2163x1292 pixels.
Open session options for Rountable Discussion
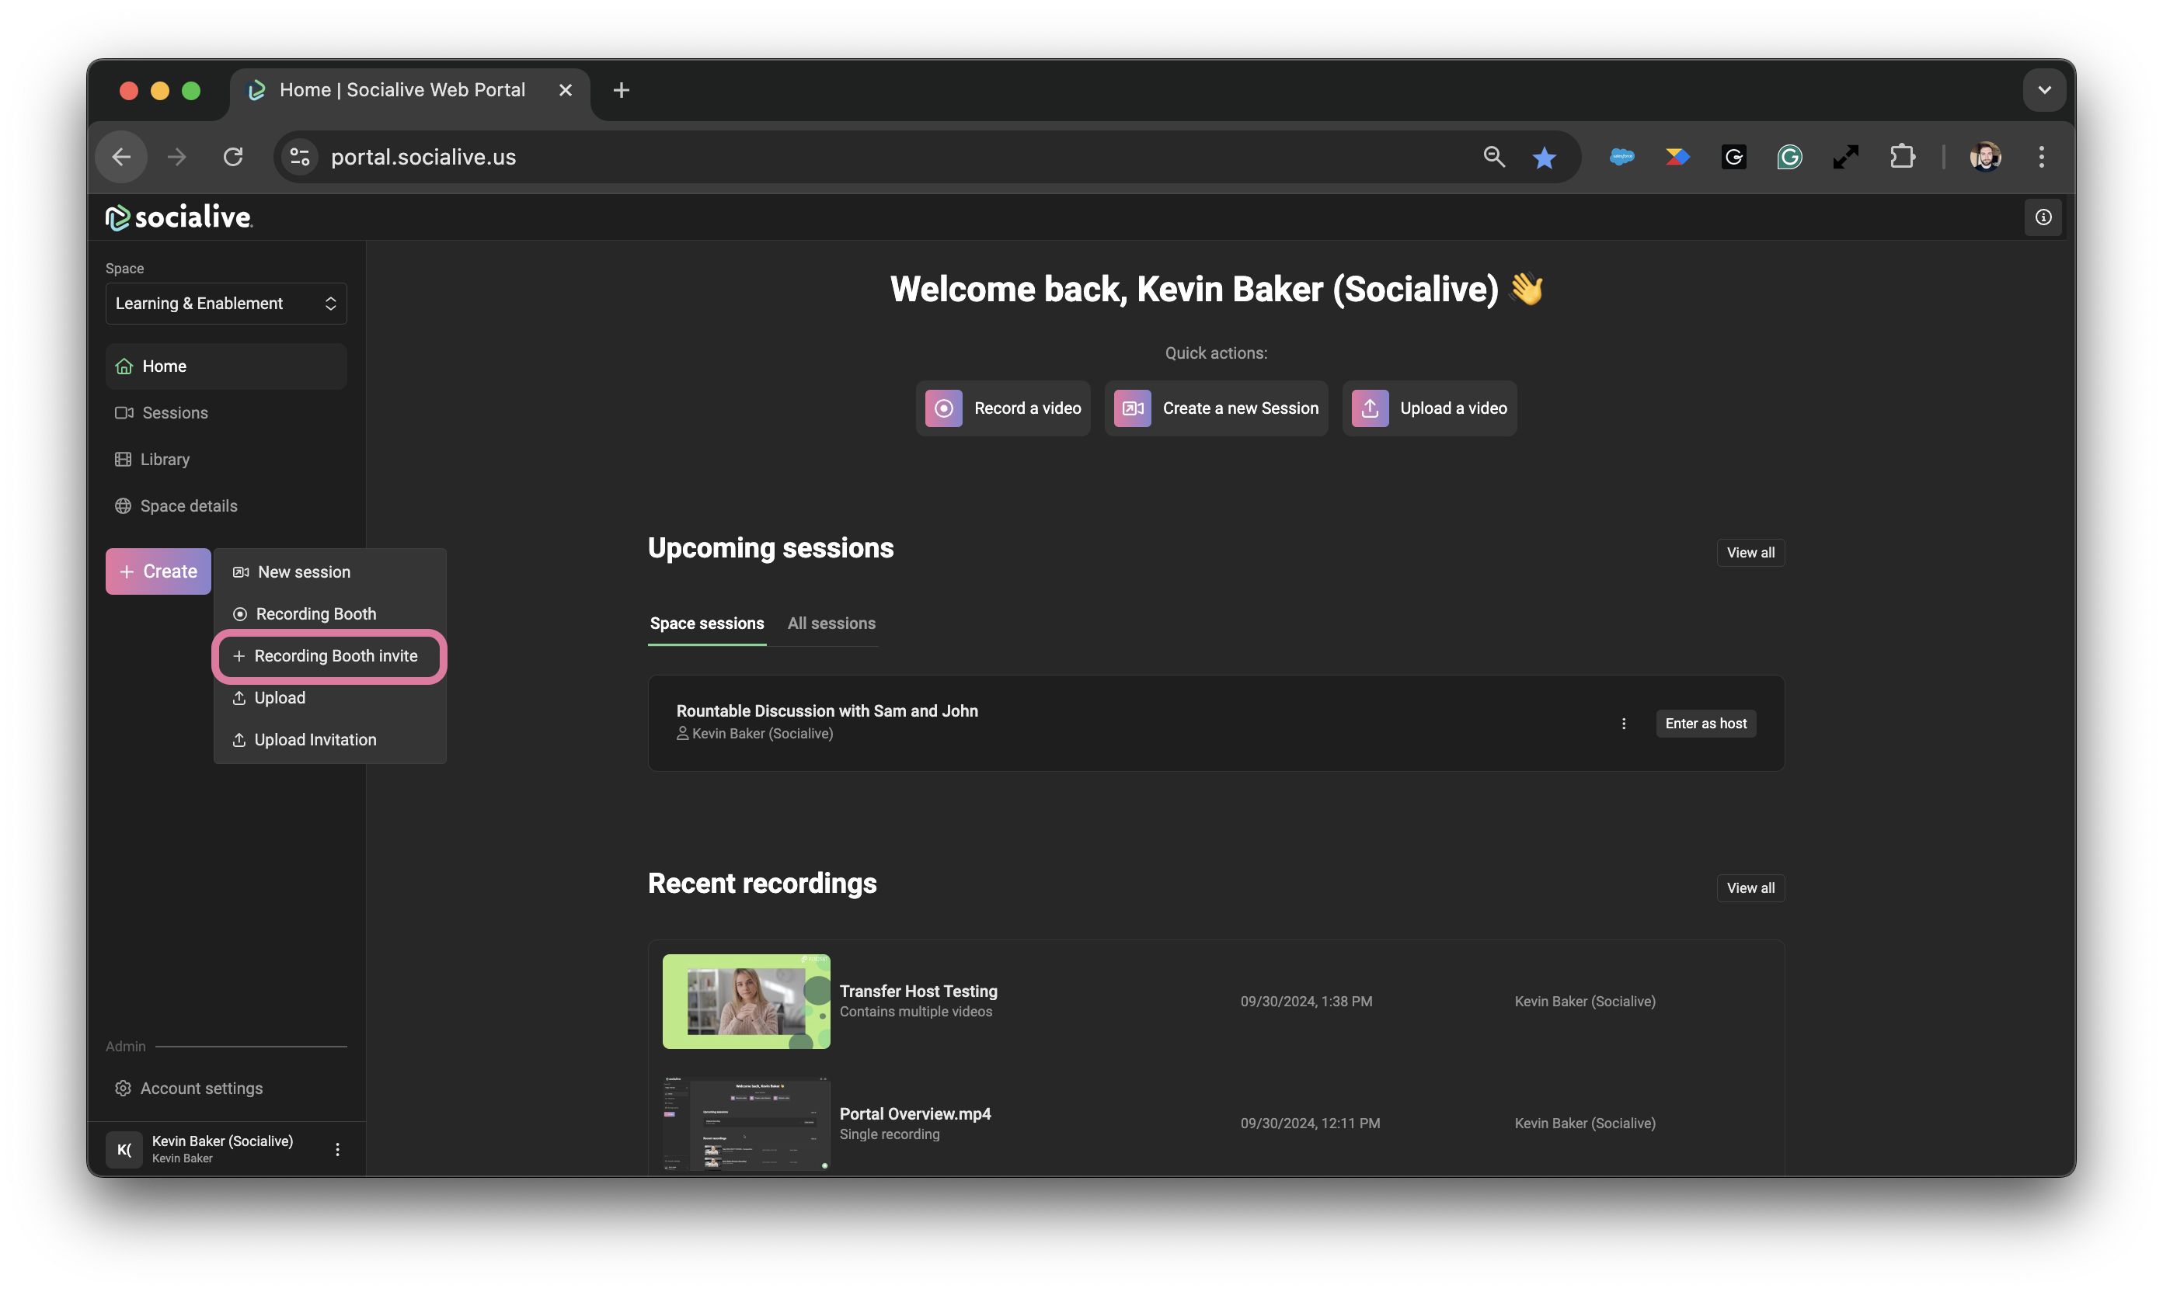pos(1623,724)
